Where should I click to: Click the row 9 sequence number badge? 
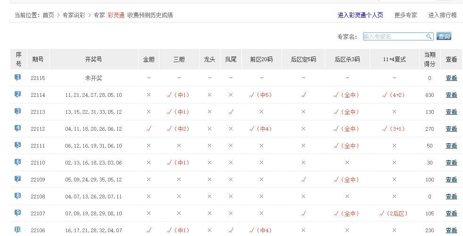[18, 213]
